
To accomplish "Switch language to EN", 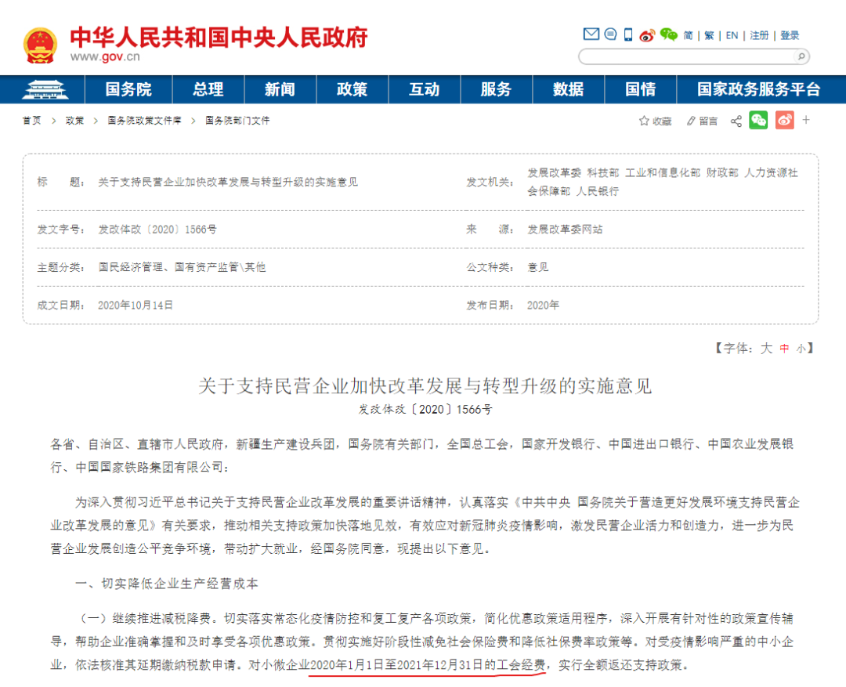I will click(x=732, y=35).
